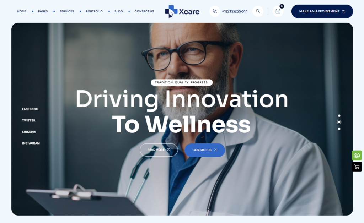Open the shopping bag cart icon

278,11
